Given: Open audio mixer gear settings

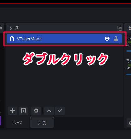Looking at the screenshot, I should tap(130, 123).
